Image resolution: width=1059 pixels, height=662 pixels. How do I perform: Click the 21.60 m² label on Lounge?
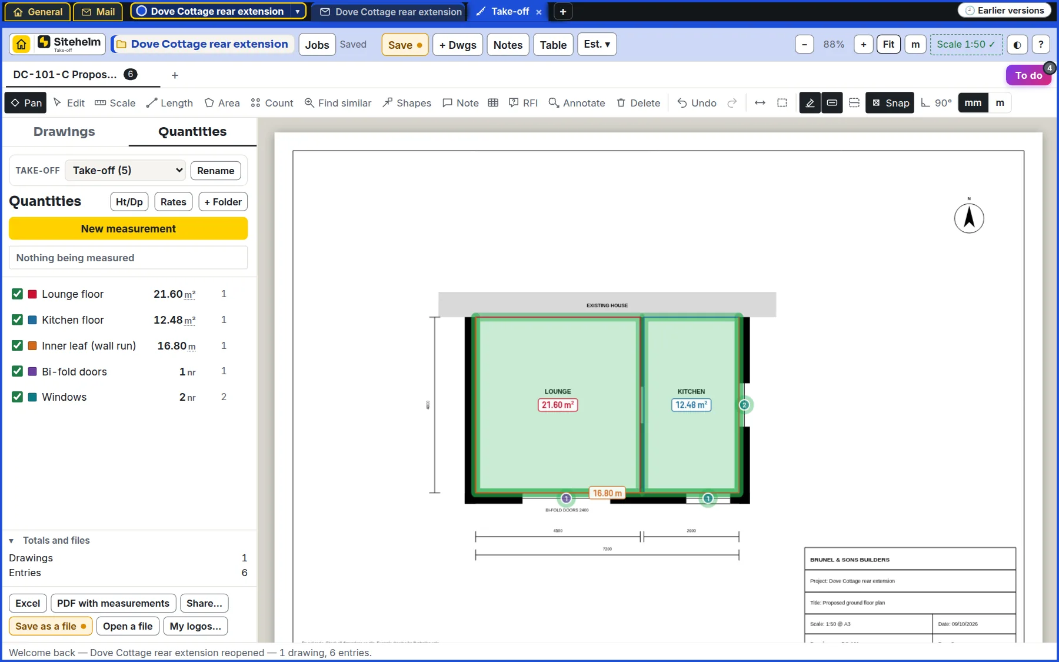558,405
